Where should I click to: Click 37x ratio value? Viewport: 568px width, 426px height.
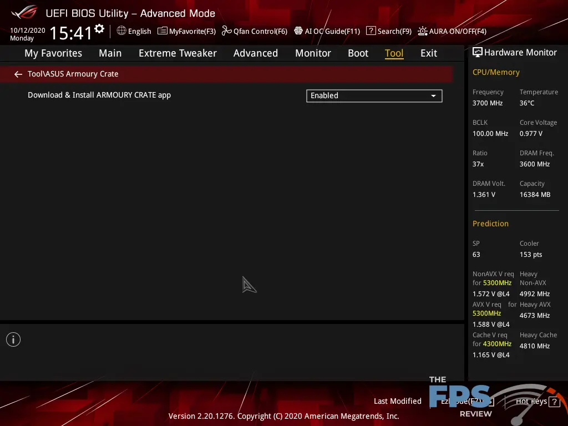pos(478,164)
